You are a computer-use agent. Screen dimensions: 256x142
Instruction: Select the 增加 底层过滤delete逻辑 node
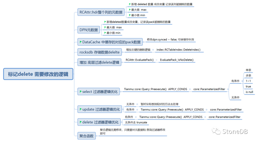(99, 62)
